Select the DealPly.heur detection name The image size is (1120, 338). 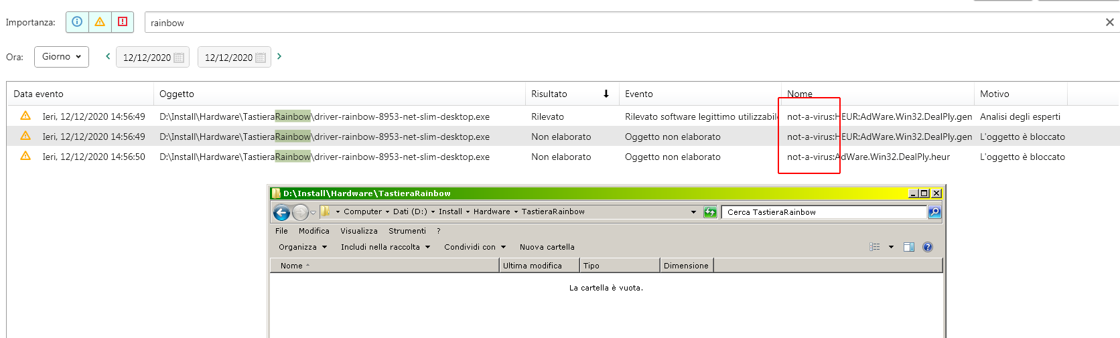click(868, 157)
